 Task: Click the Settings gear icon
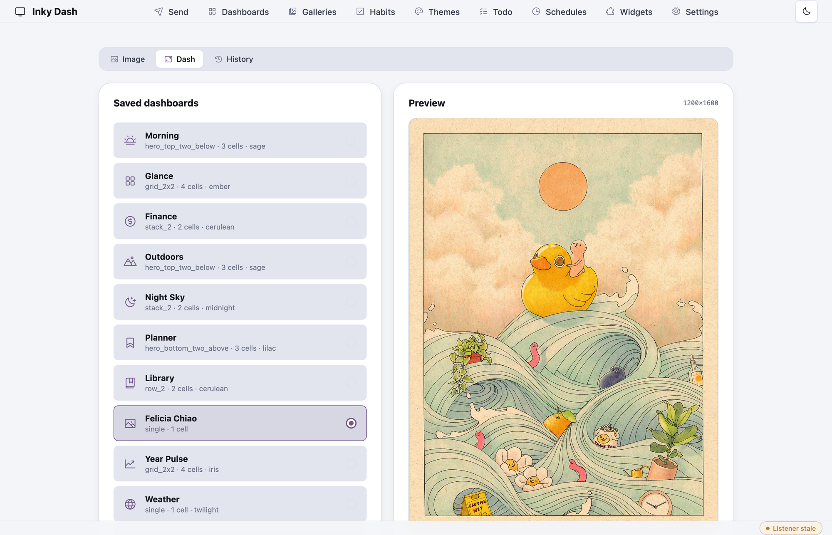click(676, 12)
